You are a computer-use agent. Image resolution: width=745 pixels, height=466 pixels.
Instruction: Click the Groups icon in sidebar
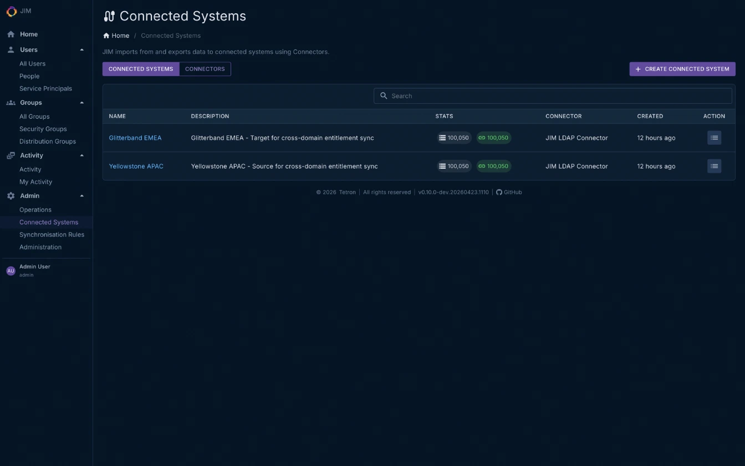pyautogui.click(x=10, y=102)
